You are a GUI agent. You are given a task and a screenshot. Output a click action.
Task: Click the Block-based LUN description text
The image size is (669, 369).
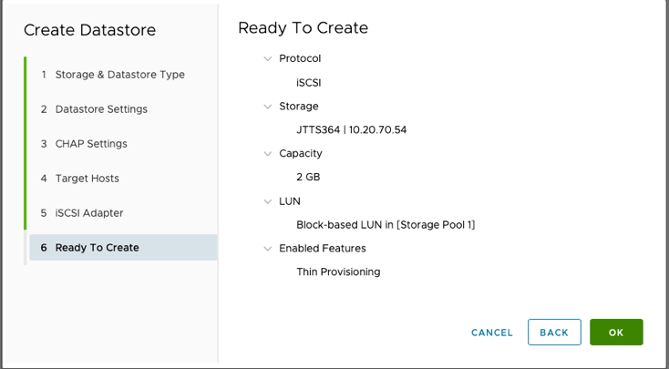(386, 224)
